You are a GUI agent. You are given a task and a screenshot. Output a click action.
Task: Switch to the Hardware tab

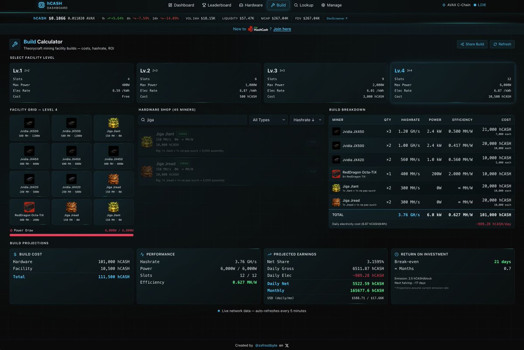click(x=251, y=5)
